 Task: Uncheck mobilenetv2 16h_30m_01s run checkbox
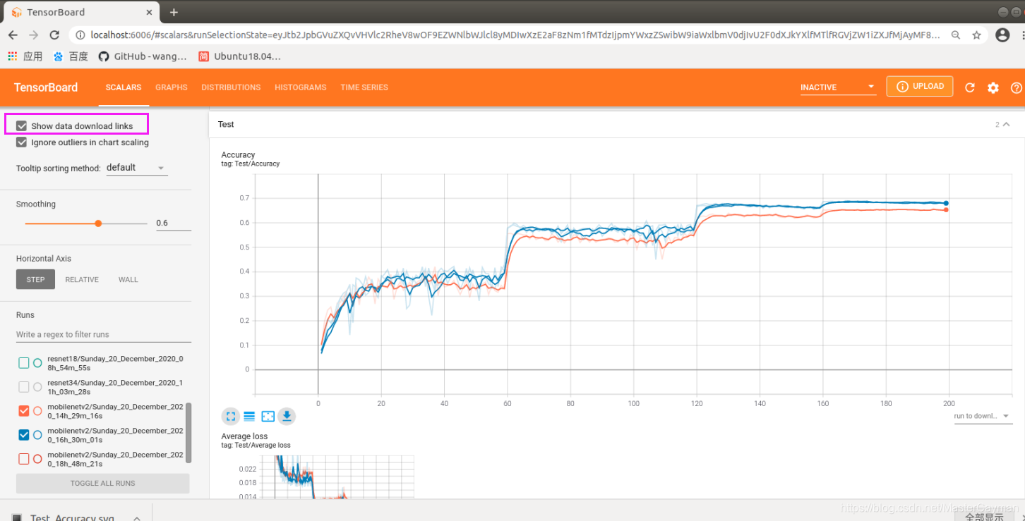click(x=23, y=435)
